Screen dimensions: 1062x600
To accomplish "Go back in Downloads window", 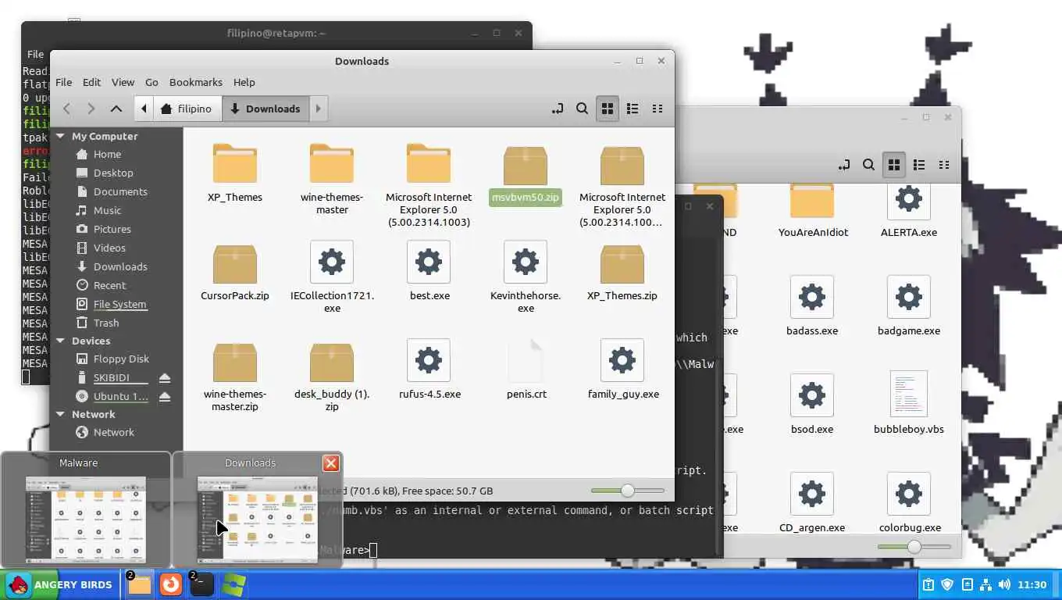I will point(67,109).
